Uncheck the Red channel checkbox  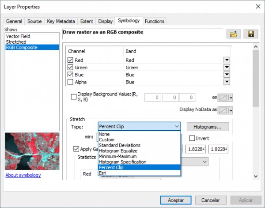pyautogui.click(x=70, y=60)
